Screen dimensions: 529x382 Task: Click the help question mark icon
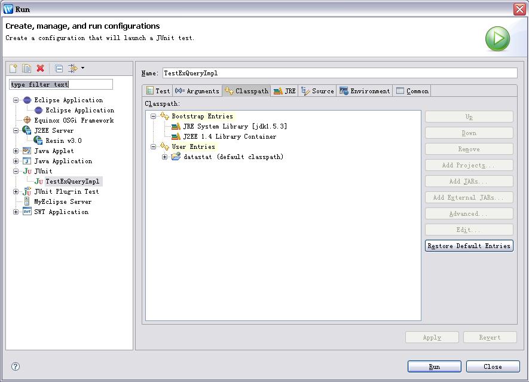tap(16, 366)
